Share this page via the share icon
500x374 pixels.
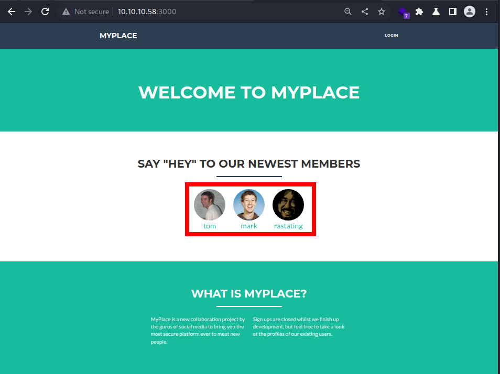pyautogui.click(x=365, y=12)
